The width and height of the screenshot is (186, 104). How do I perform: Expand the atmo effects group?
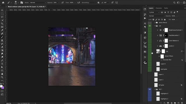155,23
